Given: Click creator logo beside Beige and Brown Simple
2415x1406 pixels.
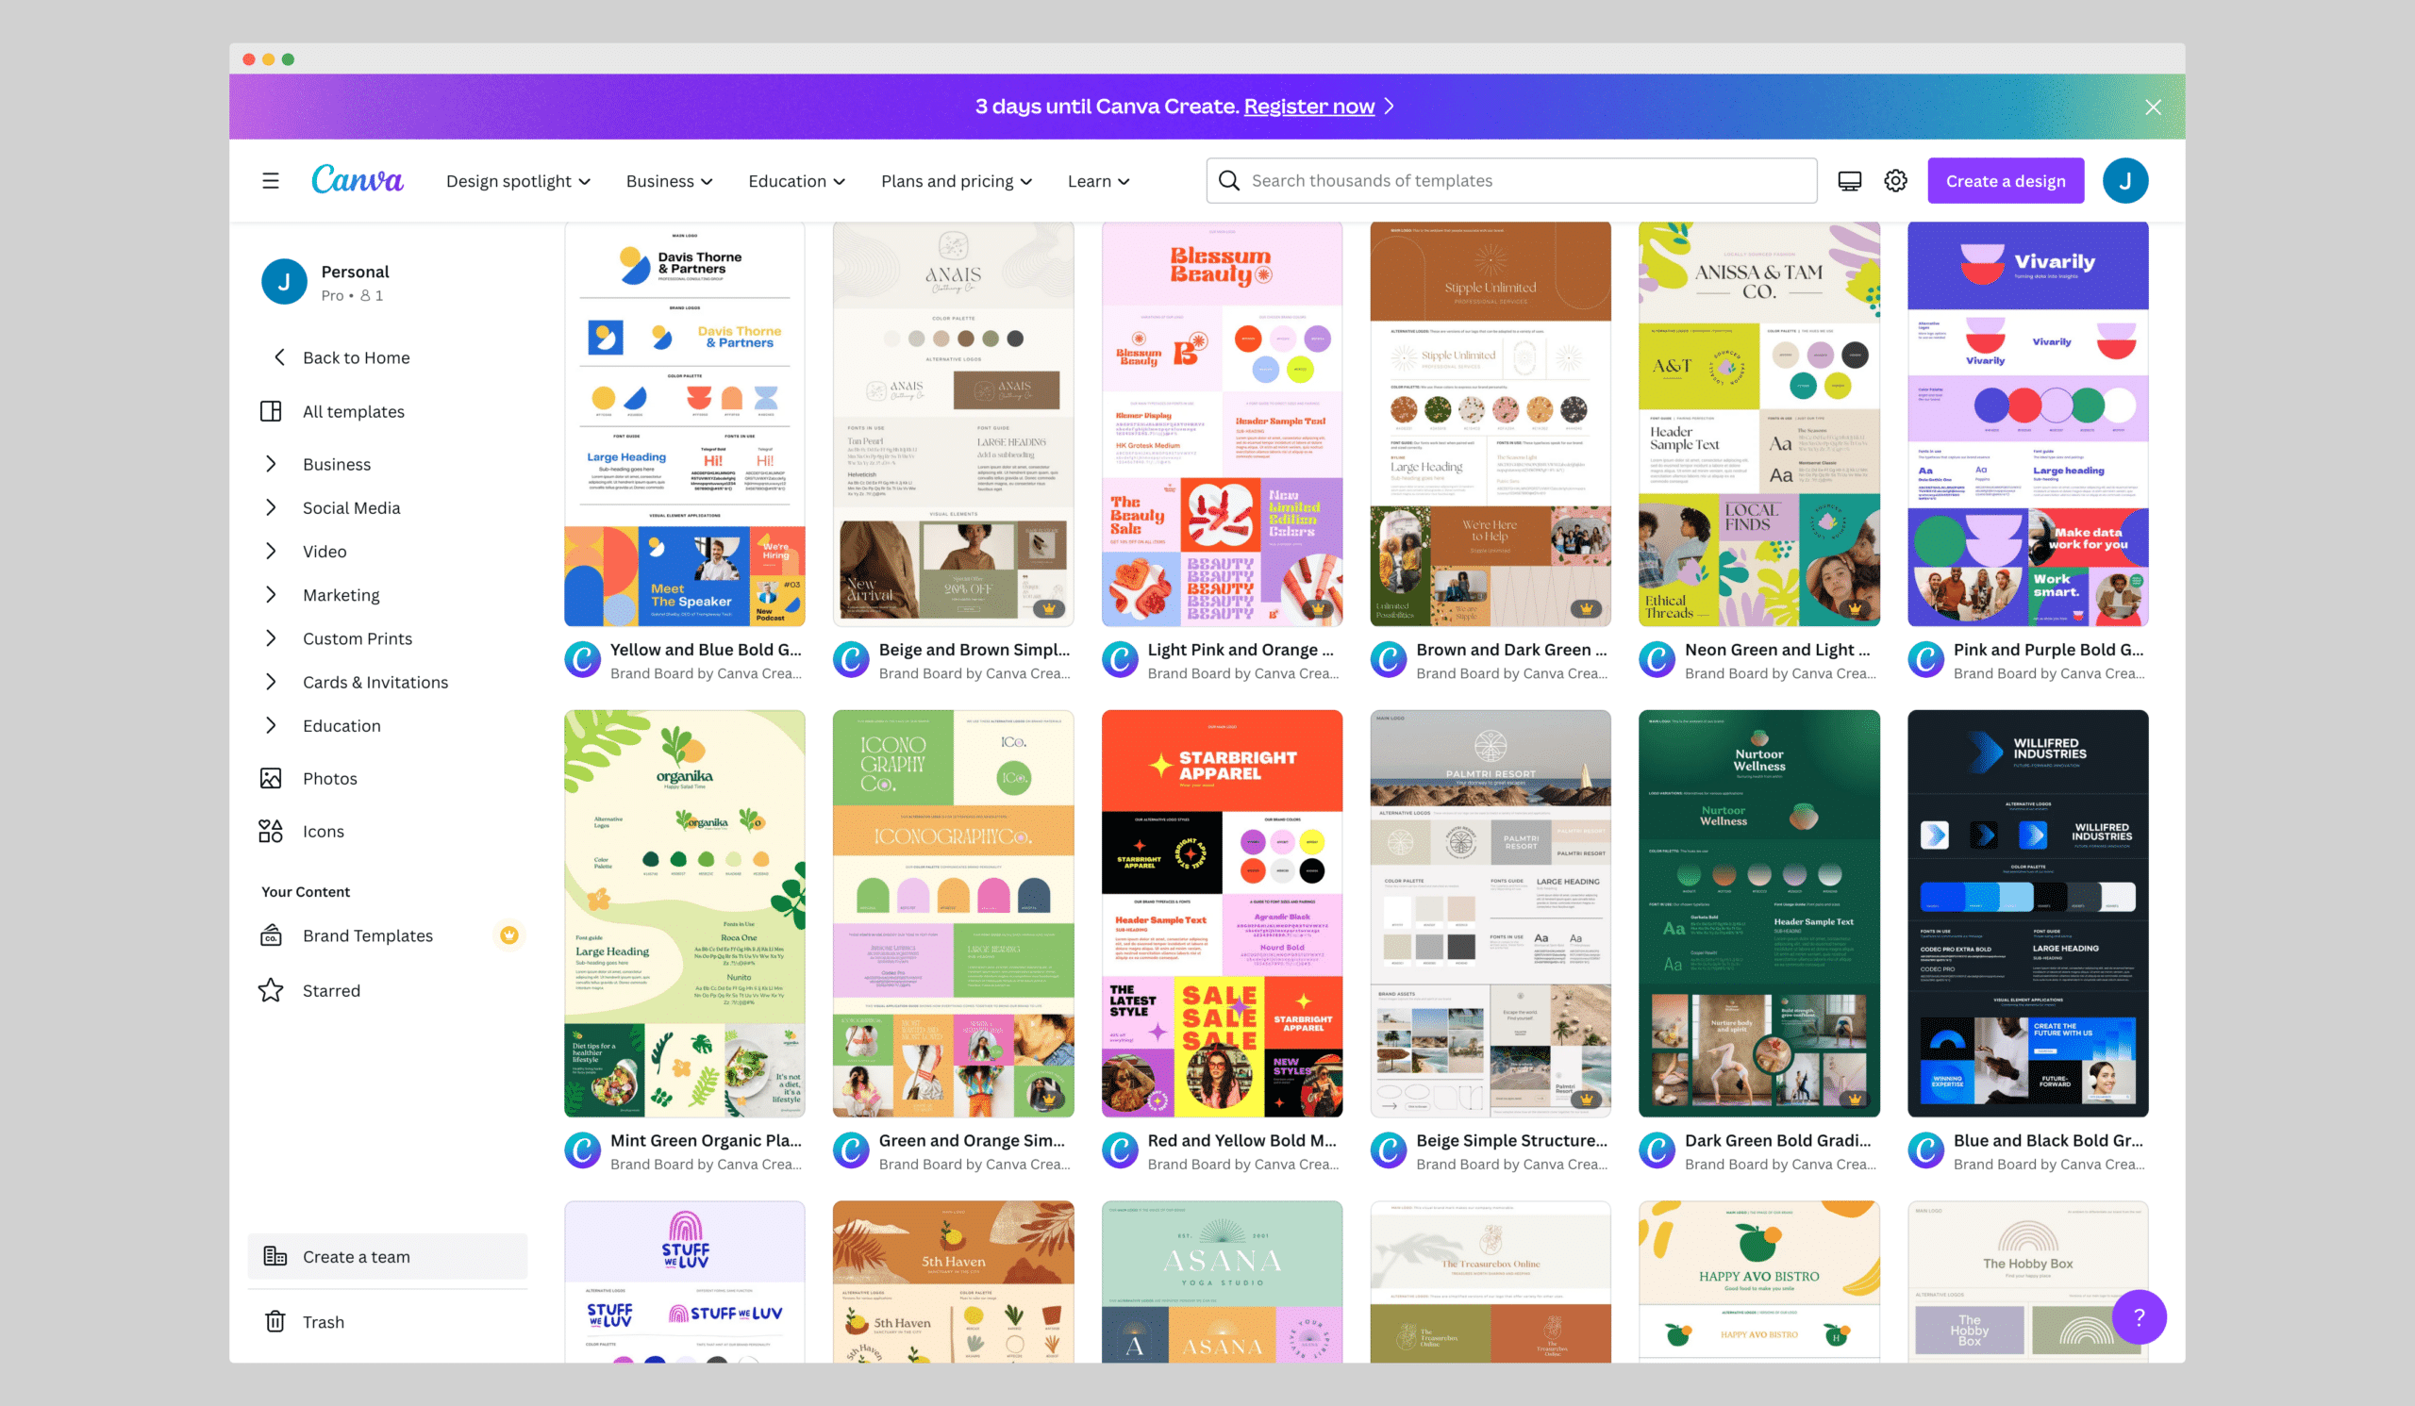Looking at the screenshot, I should pyautogui.click(x=851, y=660).
